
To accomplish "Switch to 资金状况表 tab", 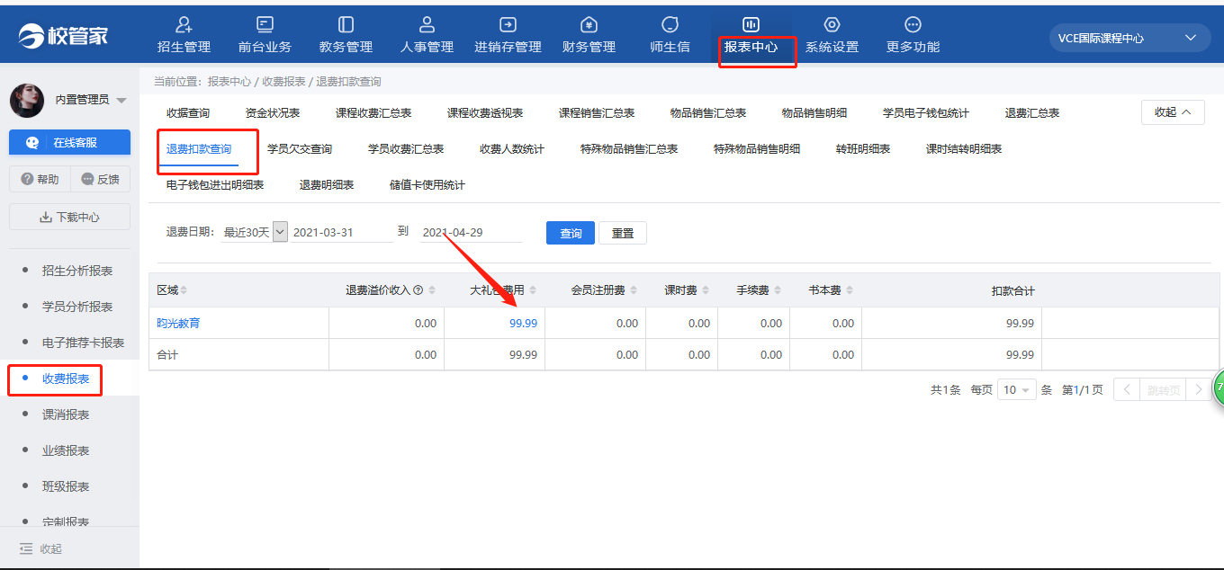I will pyautogui.click(x=273, y=113).
